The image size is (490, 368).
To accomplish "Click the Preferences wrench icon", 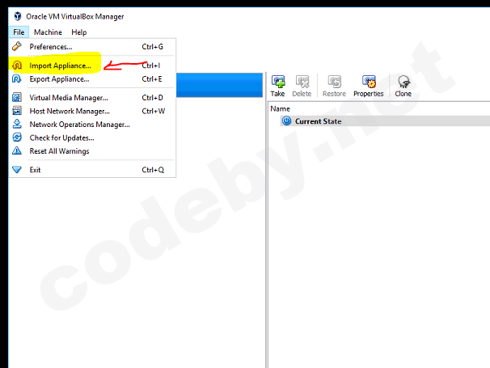I will pos(17,46).
